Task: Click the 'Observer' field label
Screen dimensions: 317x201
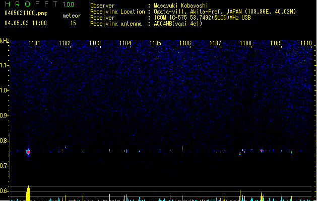Action: point(102,6)
